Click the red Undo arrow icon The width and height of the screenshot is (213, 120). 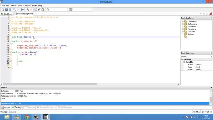[x=27, y=10]
